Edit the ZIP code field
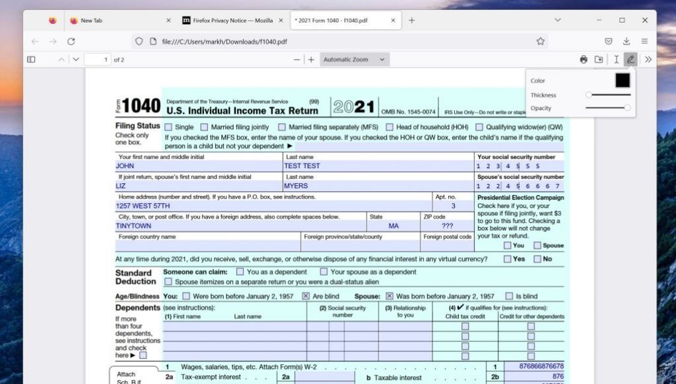This screenshot has width=676, height=384. [447, 226]
